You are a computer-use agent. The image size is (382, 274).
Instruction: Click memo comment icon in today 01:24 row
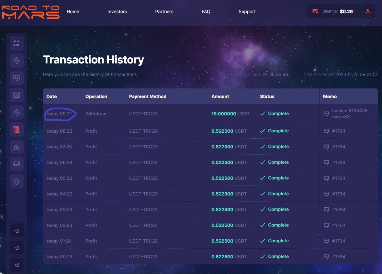click(326, 241)
